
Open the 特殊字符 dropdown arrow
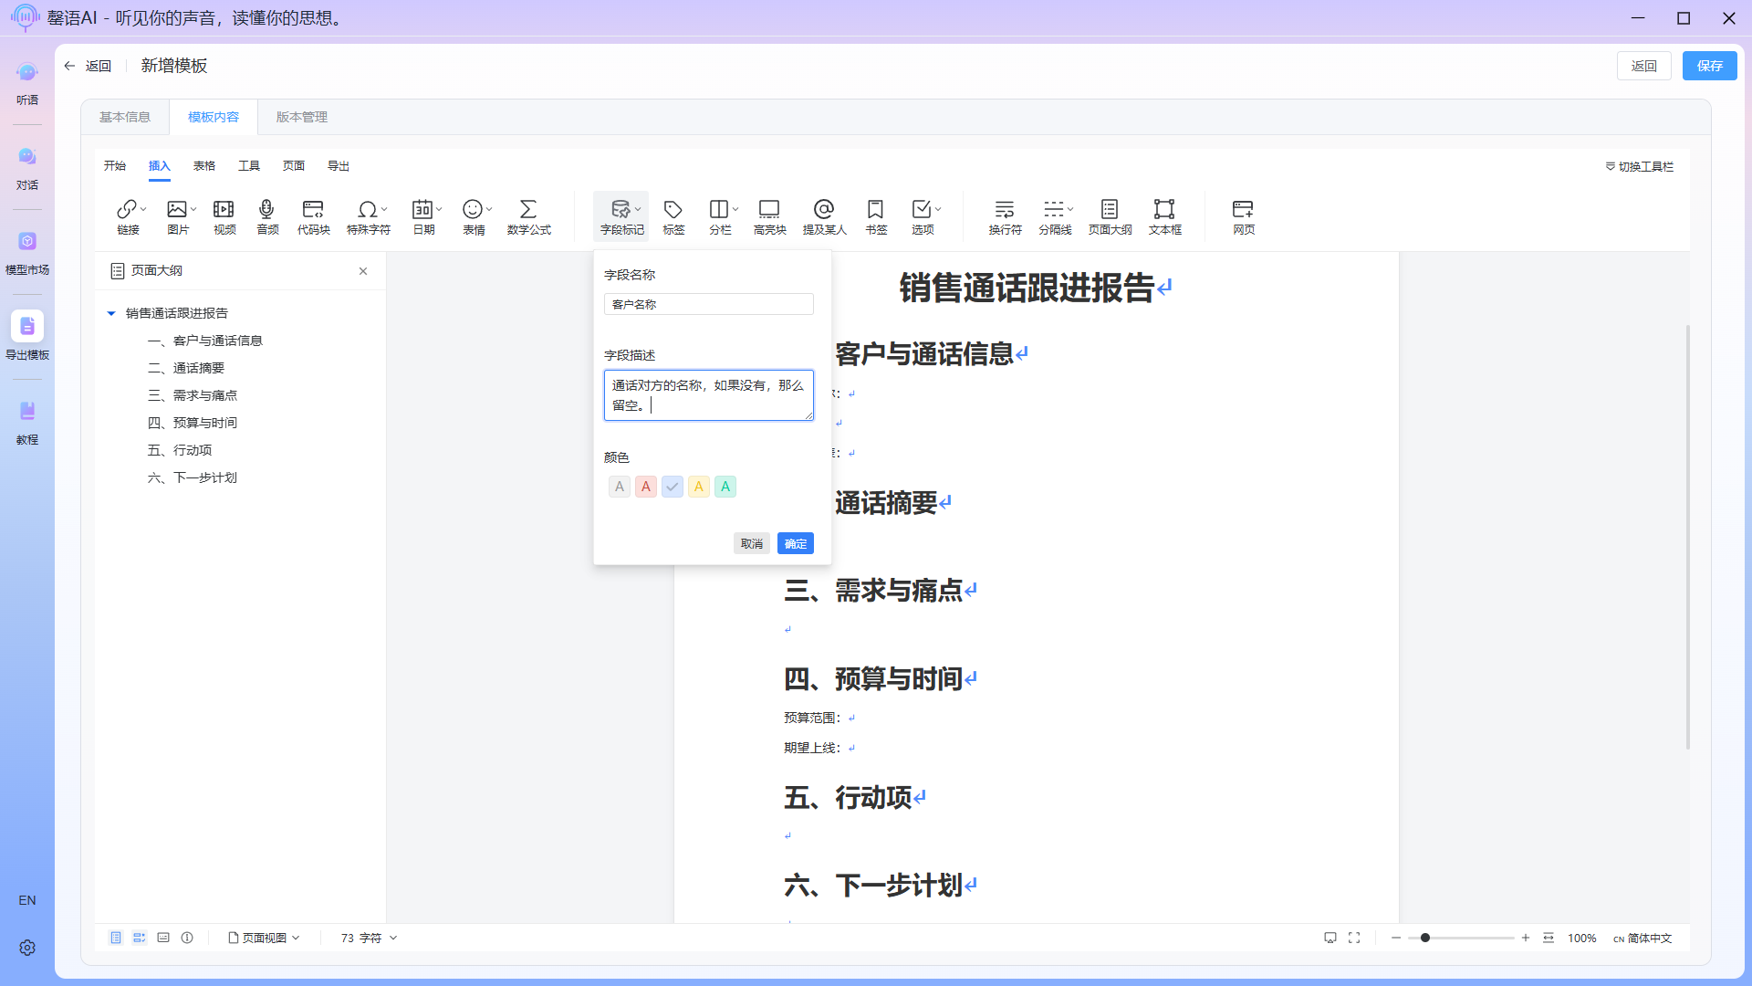coord(384,209)
